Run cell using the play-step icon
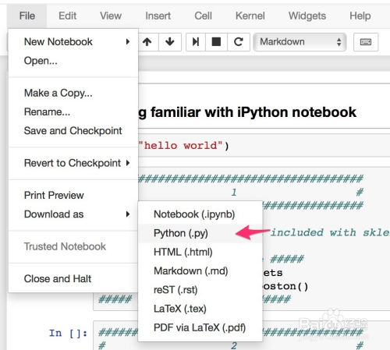 [x=196, y=42]
